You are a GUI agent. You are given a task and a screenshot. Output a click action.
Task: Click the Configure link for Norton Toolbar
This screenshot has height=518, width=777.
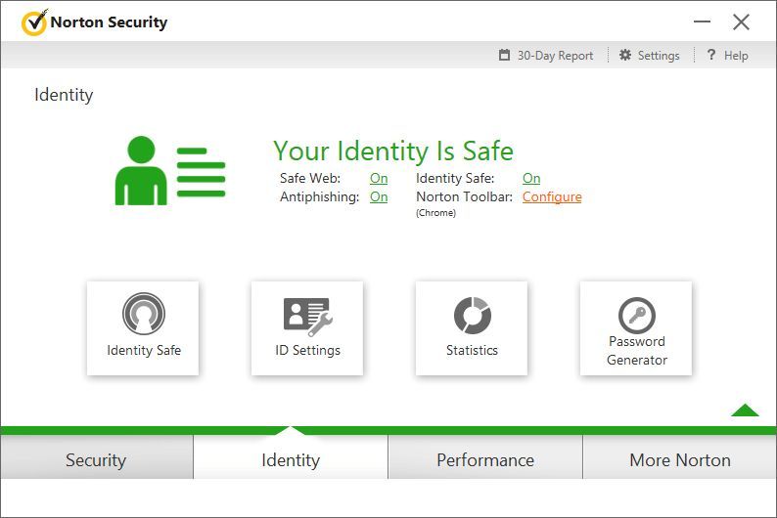tap(552, 197)
